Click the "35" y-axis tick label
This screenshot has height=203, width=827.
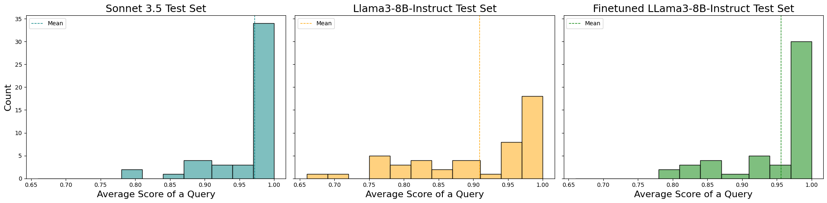pyautogui.click(x=18, y=19)
